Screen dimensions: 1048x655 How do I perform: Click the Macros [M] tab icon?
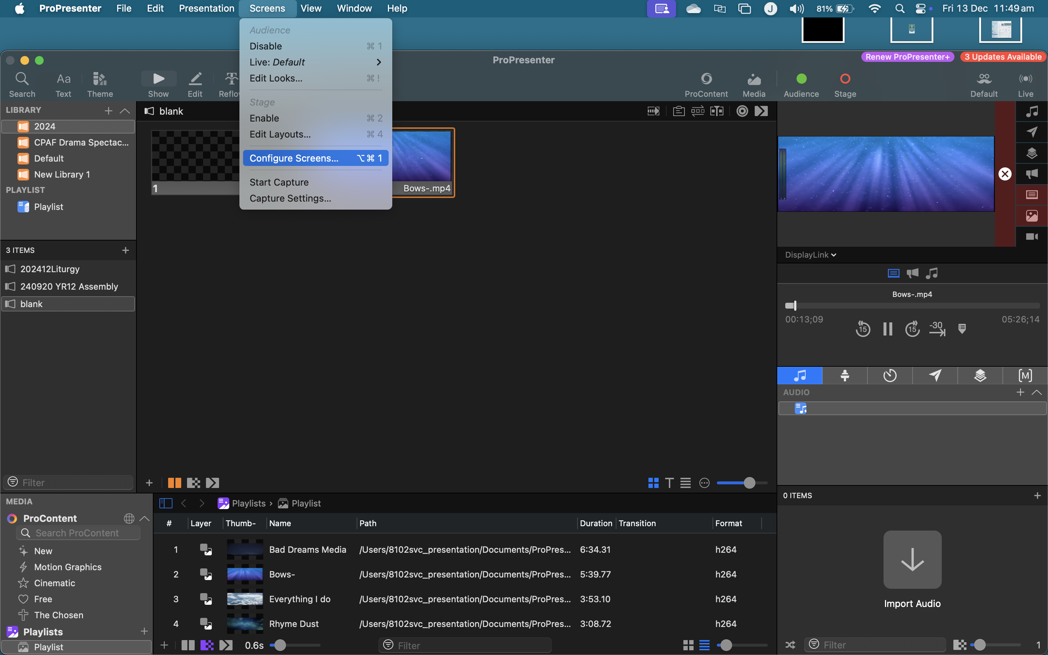tap(1025, 375)
